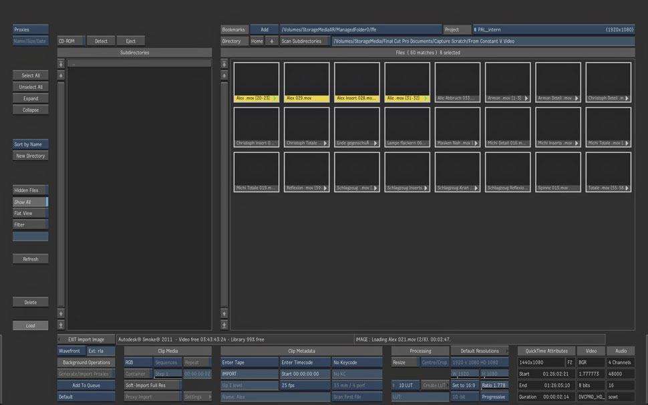Viewport: 648px width, 405px height.
Task: Click play arrow on Alex .mov [20-23] clip
Action: click(275, 98)
